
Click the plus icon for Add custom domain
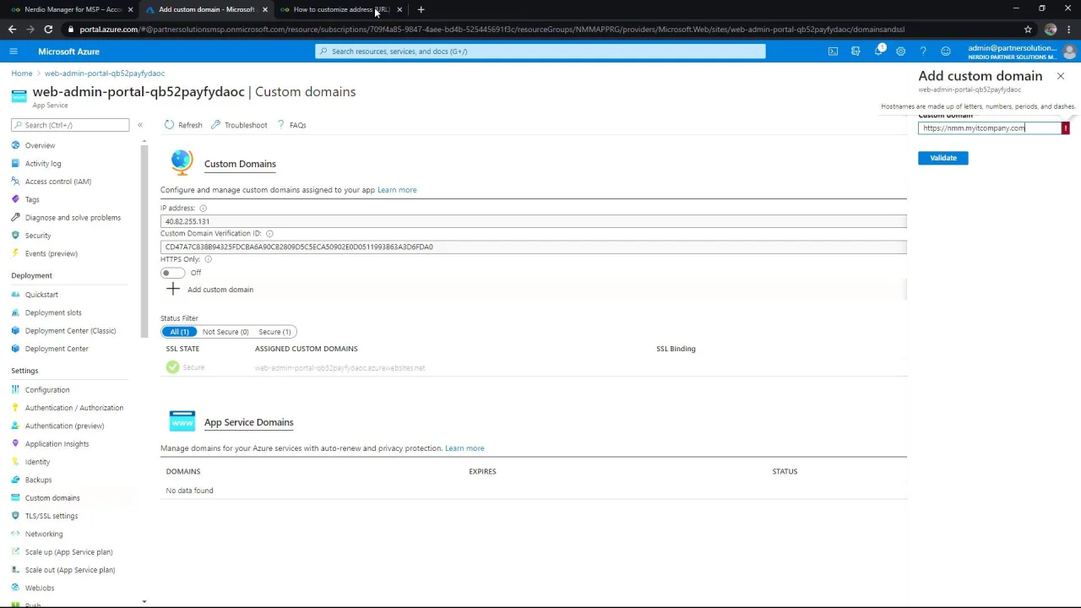point(173,290)
